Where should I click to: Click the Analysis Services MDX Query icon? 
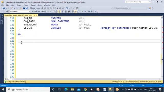pos(45,8)
